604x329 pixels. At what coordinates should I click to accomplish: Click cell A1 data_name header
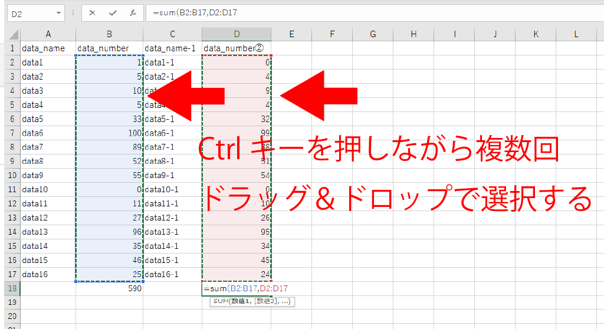48,48
